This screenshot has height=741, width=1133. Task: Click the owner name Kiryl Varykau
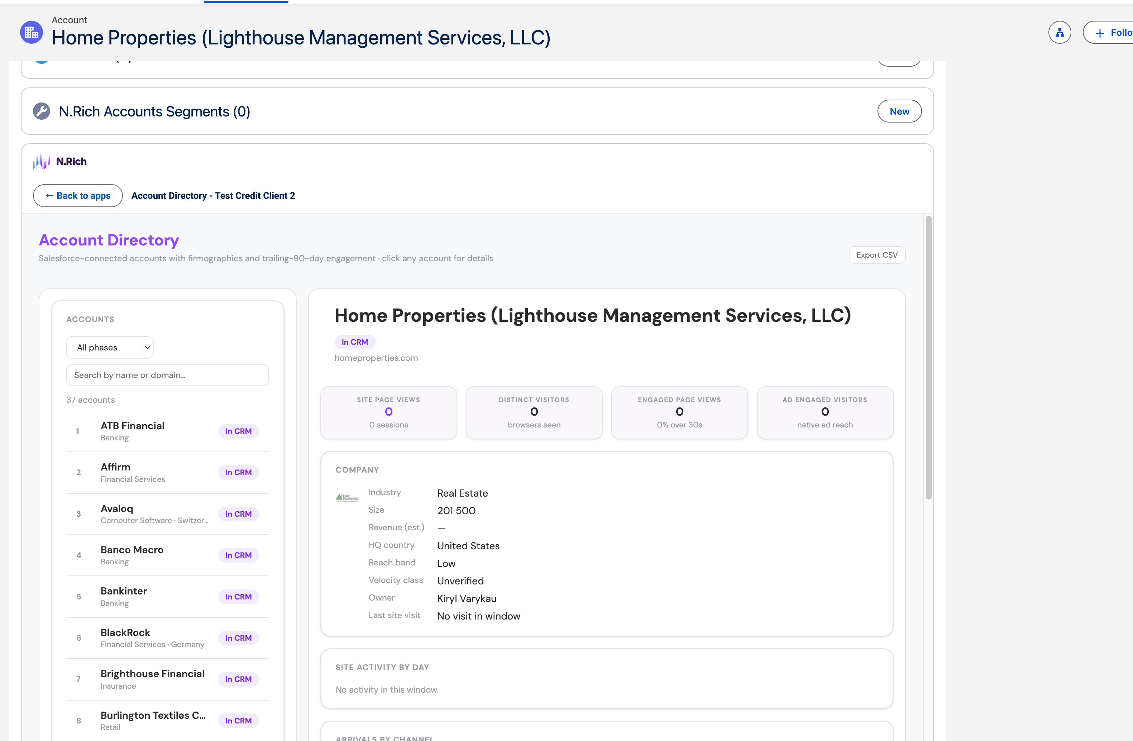pos(467,599)
